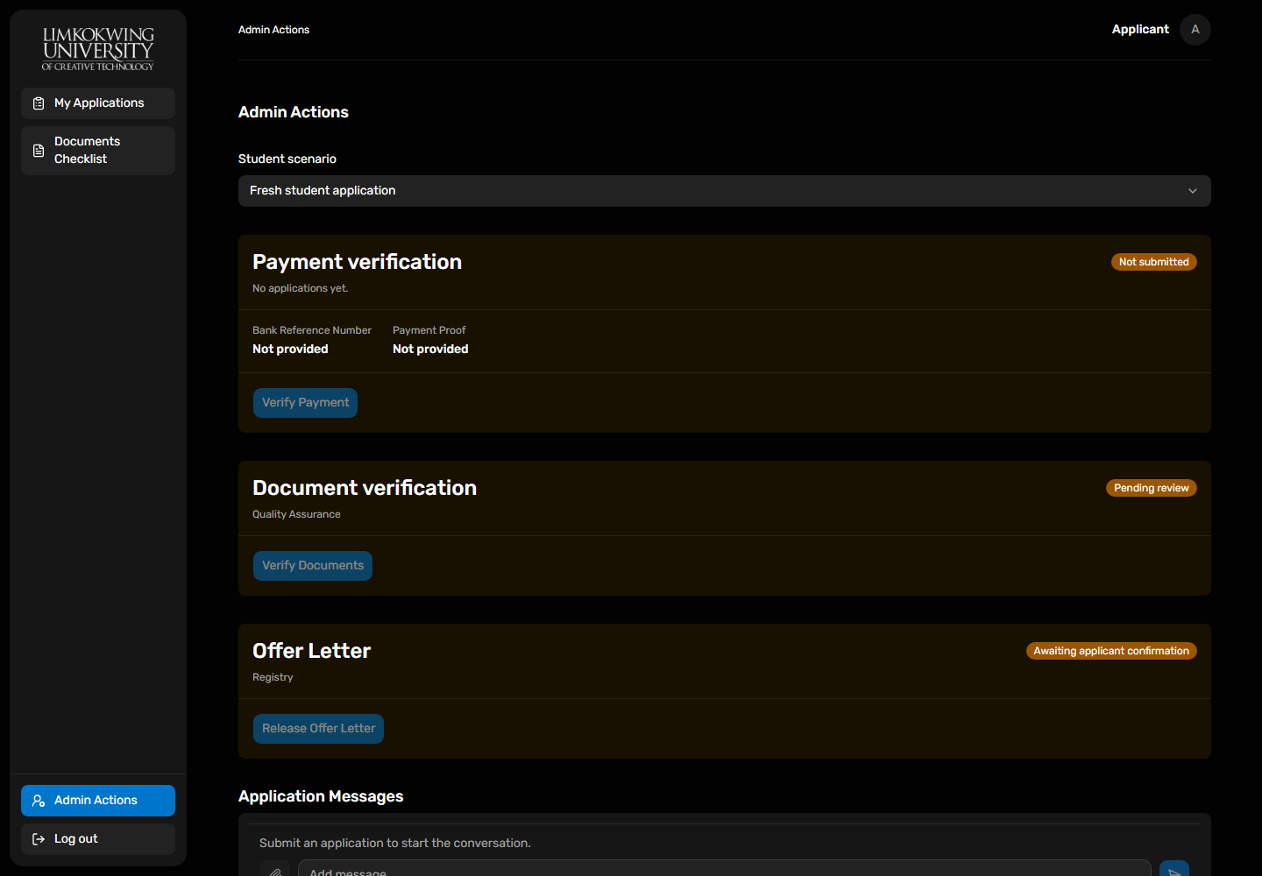
Task: Click the Verify Documents button
Action: (313, 566)
